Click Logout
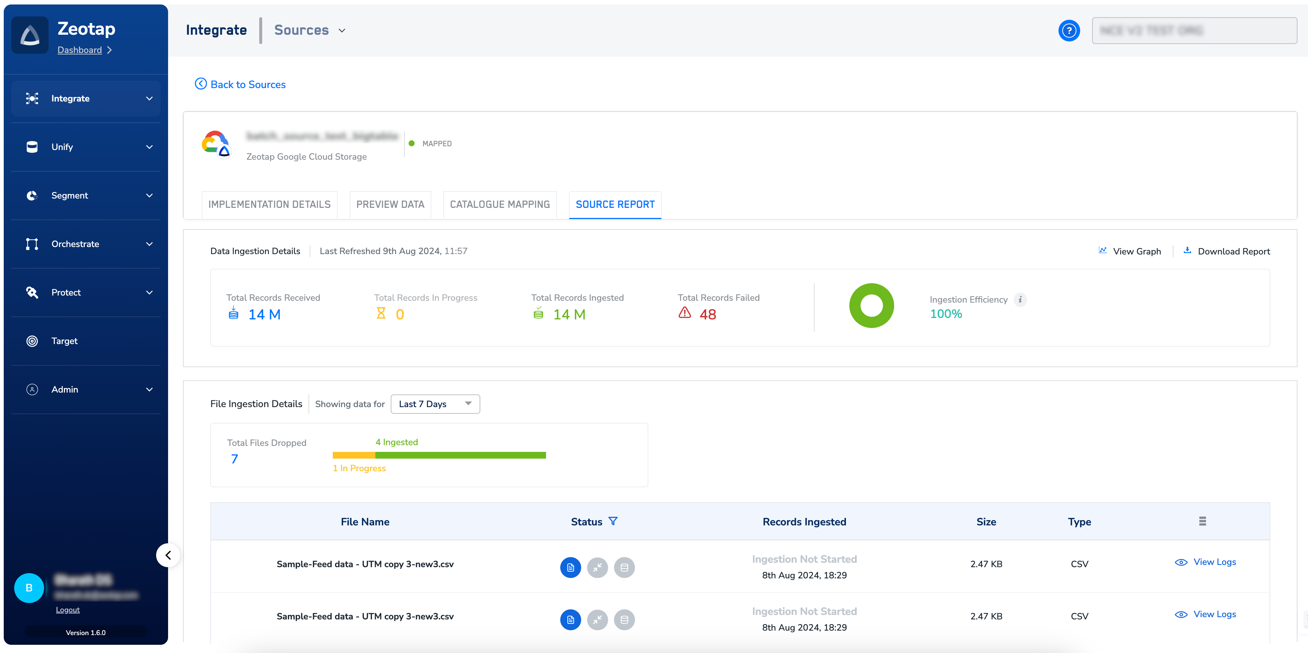 coord(68,609)
